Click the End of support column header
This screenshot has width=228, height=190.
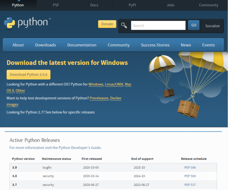point(142,159)
